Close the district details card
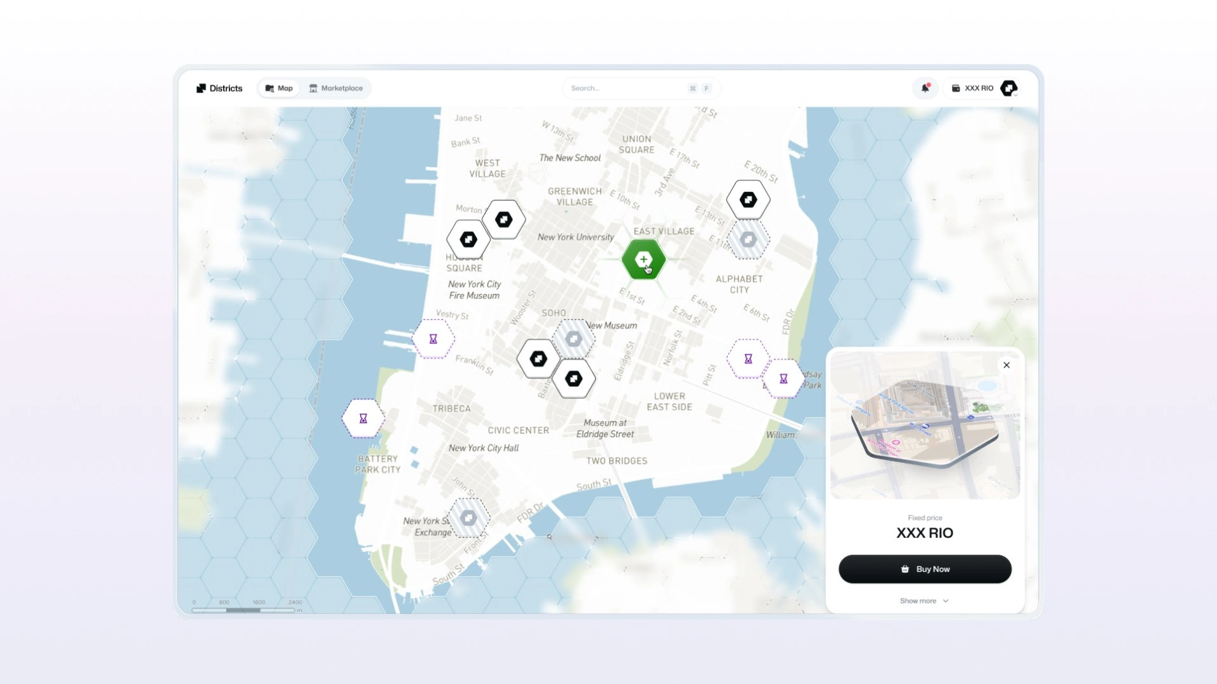The width and height of the screenshot is (1217, 684). click(1007, 365)
